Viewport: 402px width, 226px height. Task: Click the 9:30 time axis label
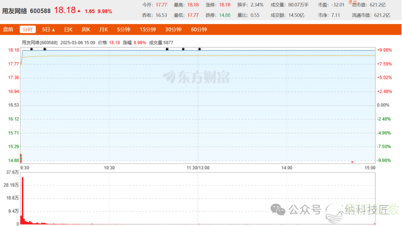tap(25, 168)
